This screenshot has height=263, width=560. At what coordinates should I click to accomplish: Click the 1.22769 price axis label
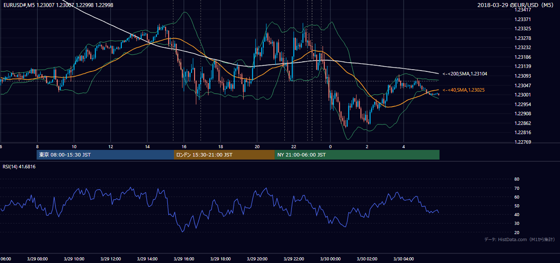522,142
